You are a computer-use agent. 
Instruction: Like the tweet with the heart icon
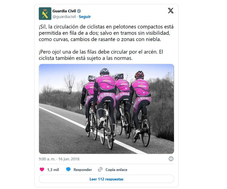point(42,170)
